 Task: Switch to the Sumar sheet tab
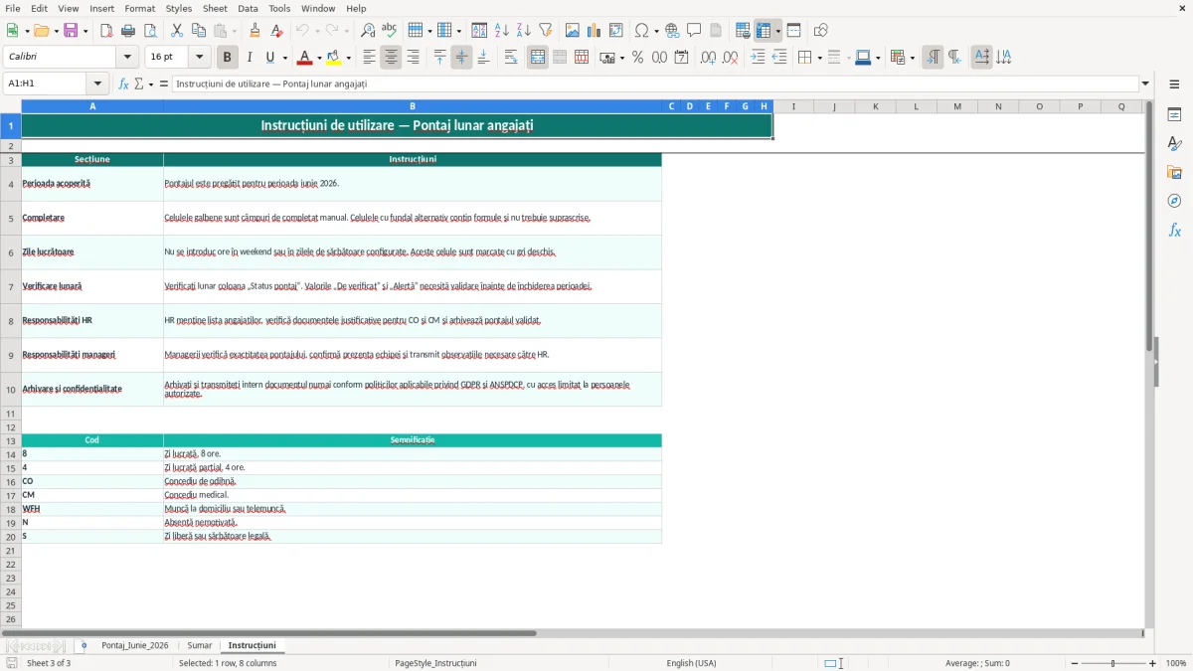coord(200,645)
